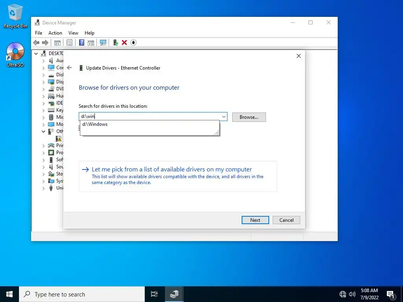Close the Update Drivers dialog with X
Image resolution: width=403 pixels, height=302 pixels.
pos(299,56)
